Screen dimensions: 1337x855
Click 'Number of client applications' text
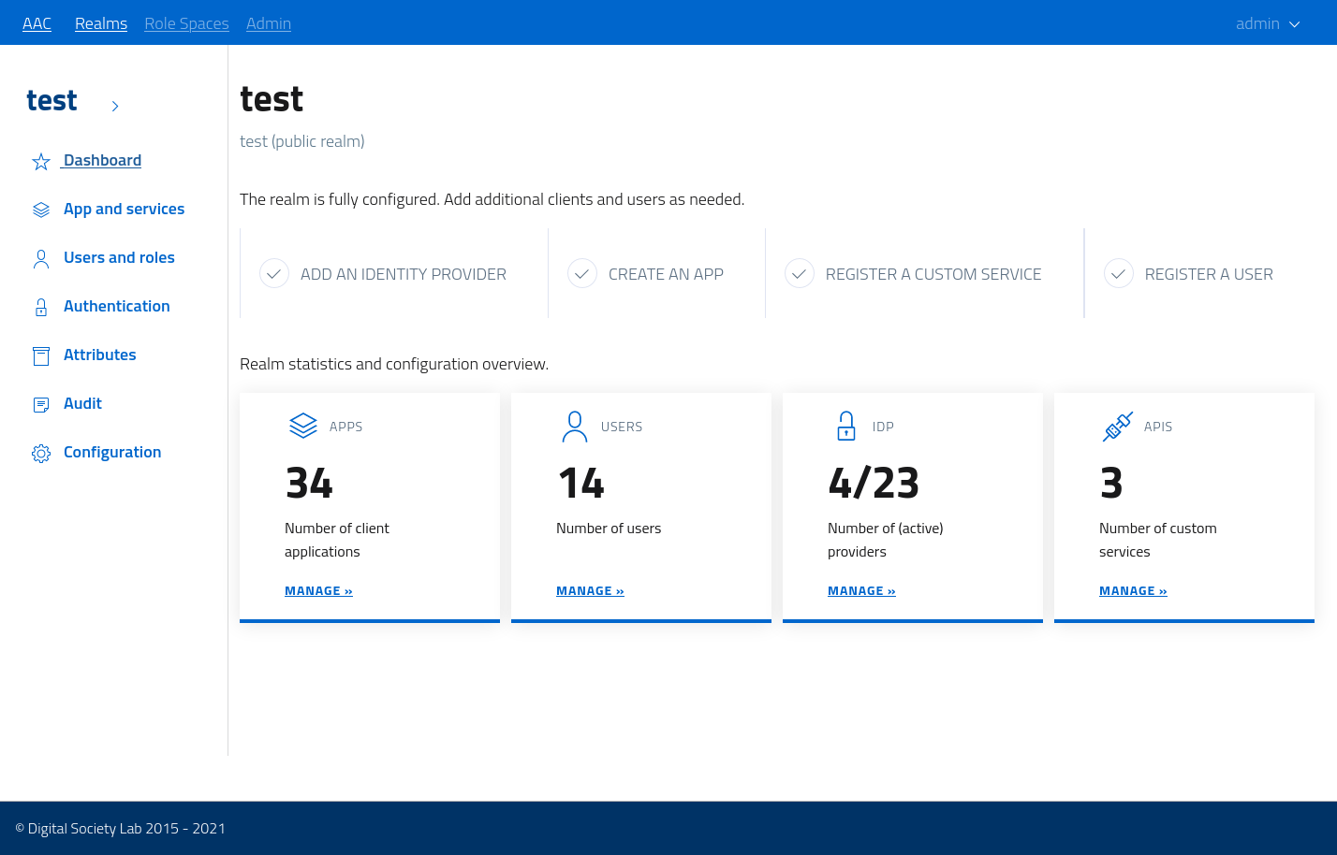pyautogui.click(x=337, y=540)
